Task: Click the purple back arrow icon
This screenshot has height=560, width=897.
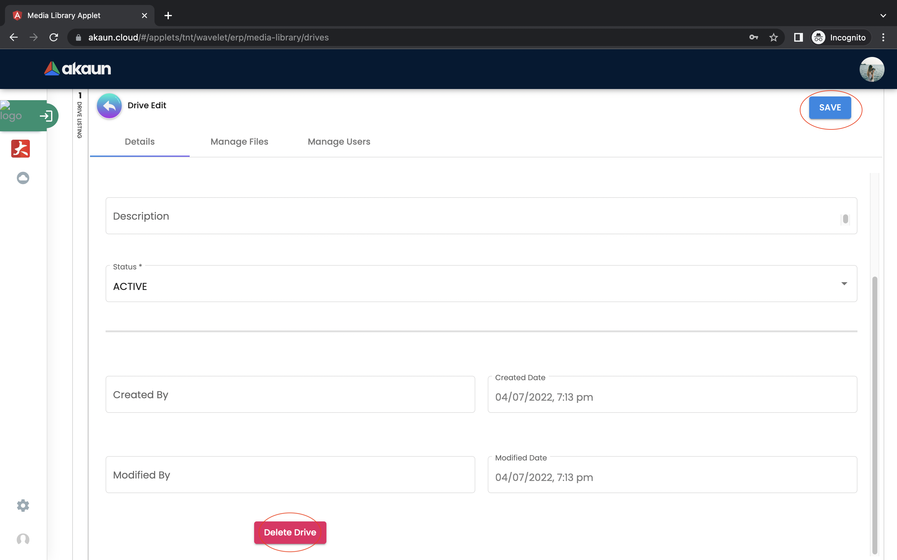Action: pos(109,106)
